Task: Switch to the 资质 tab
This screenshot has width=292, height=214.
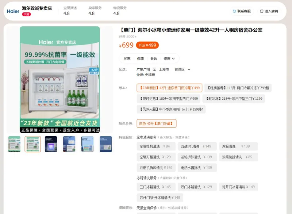Action: (167, 59)
